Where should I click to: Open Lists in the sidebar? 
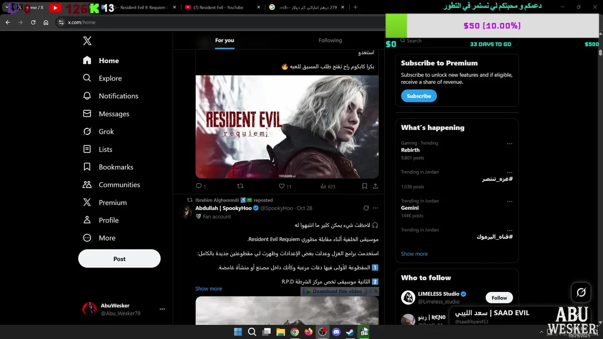[98, 149]
